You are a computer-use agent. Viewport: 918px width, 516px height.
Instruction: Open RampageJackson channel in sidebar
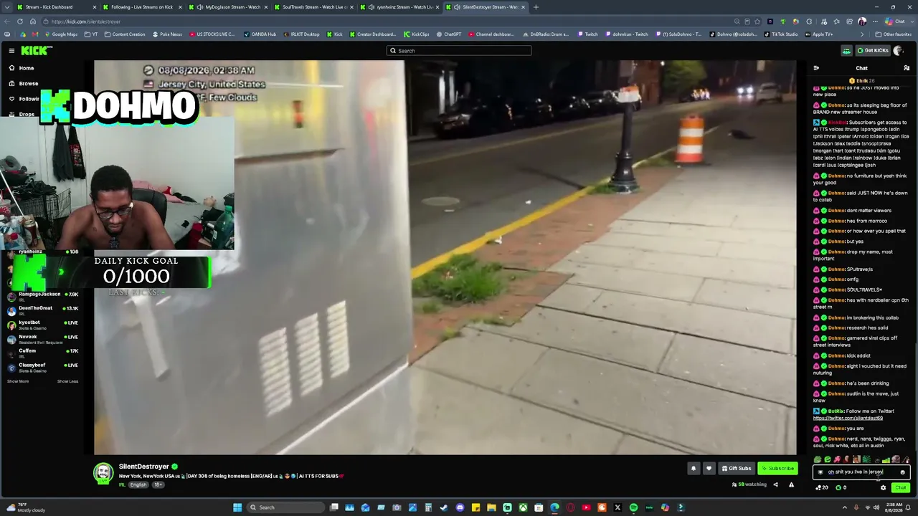click(x=43, y=295)
